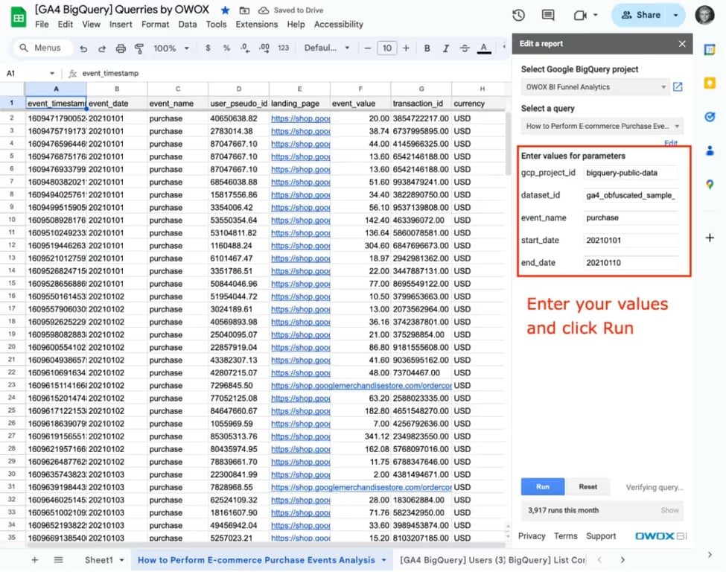Screen dimensions: 726x572
Task: Open the Google Sheets home icon
Action: pyautogui.click(x=19, y=17)
